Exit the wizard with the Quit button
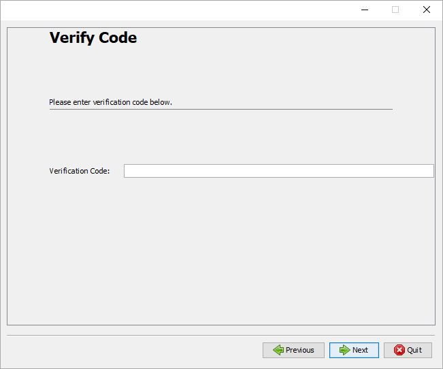The width and height of the screenshot is (443, 369). point(408,350)
